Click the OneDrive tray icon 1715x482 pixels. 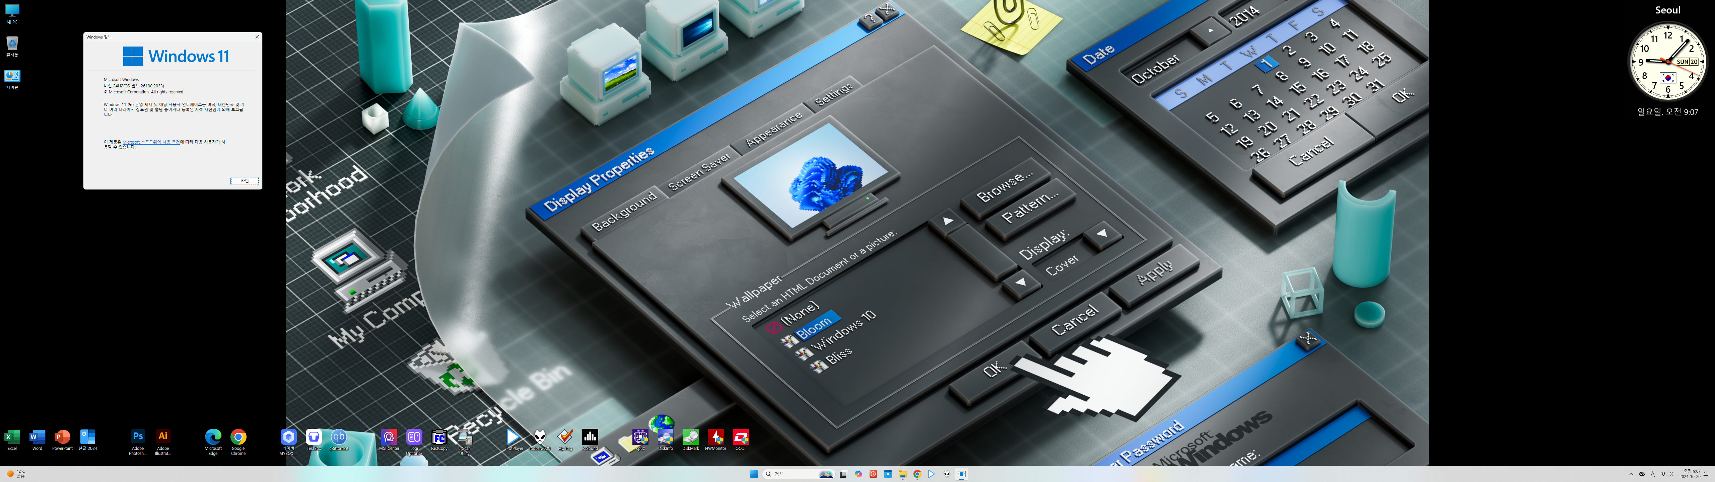click(1642, 474)
